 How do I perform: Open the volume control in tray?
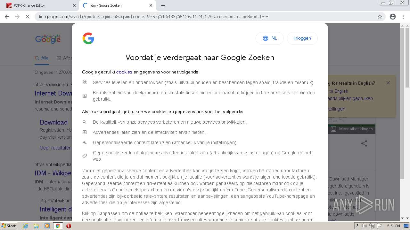(x=365, y=226)
